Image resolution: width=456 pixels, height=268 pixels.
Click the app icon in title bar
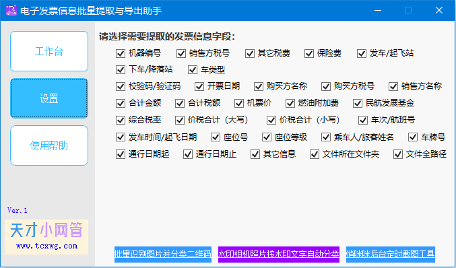pos(11,11)
